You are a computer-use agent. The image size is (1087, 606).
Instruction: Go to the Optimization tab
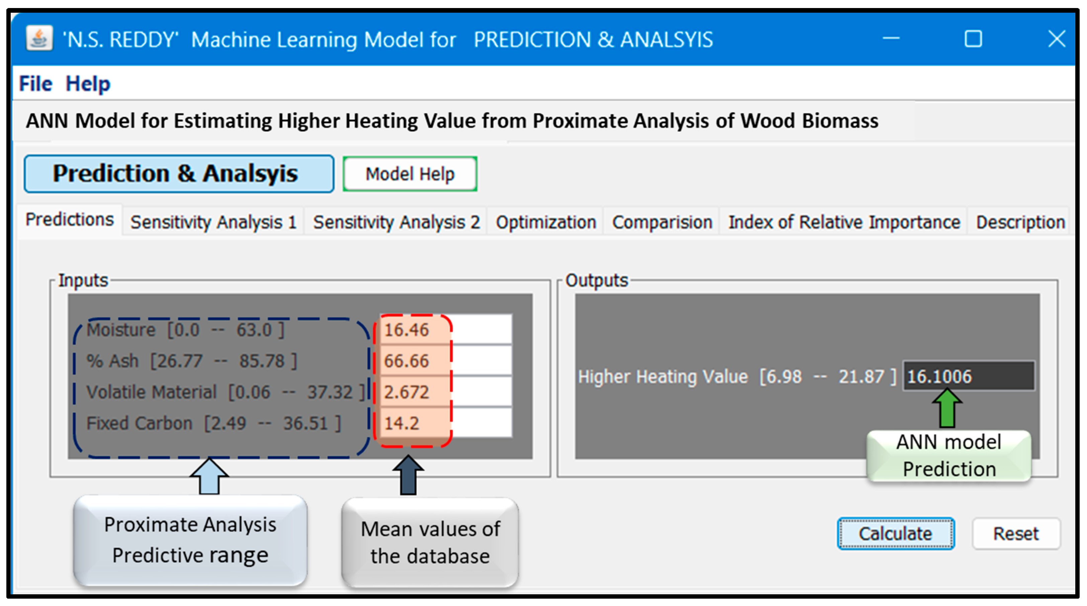(x=546, y=222)
